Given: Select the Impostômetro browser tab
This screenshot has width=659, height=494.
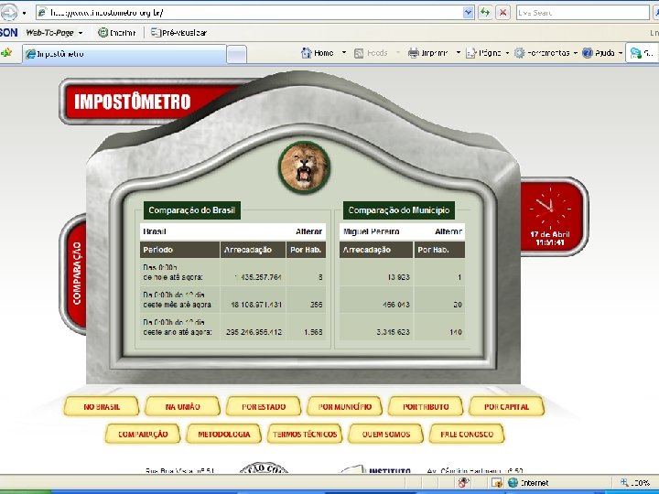Looking at the screenshot, I should coord(124,54).
